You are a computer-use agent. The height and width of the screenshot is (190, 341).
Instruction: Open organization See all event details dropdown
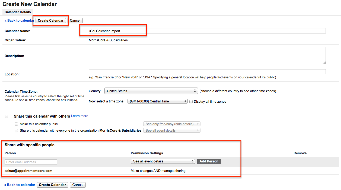(x=172, y=131)
